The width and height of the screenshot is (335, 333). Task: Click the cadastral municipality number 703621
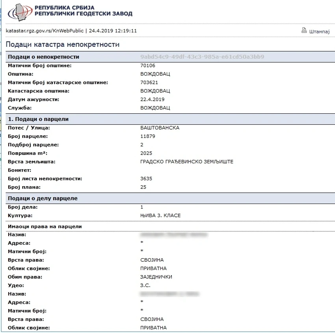coord(149,82)
